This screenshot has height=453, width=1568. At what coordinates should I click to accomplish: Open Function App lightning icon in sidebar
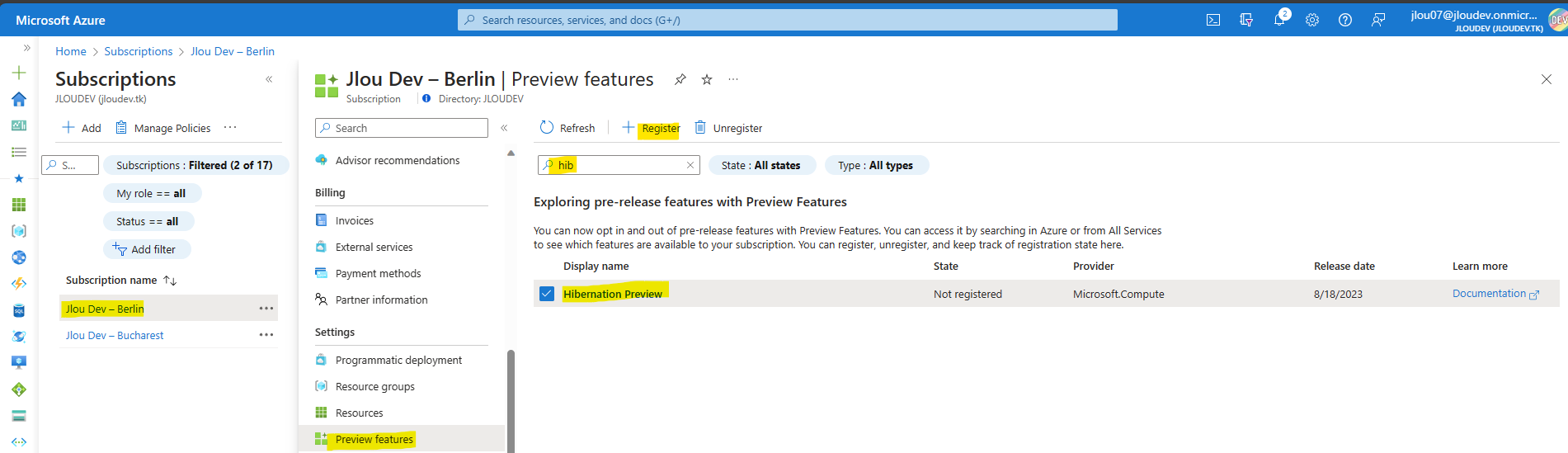[19, 284]
